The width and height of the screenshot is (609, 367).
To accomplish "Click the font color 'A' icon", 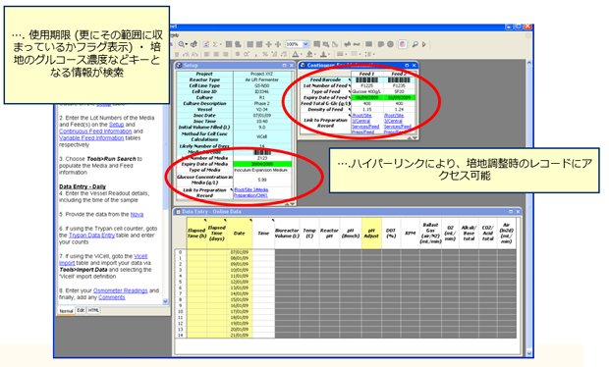I will point(296,54).
